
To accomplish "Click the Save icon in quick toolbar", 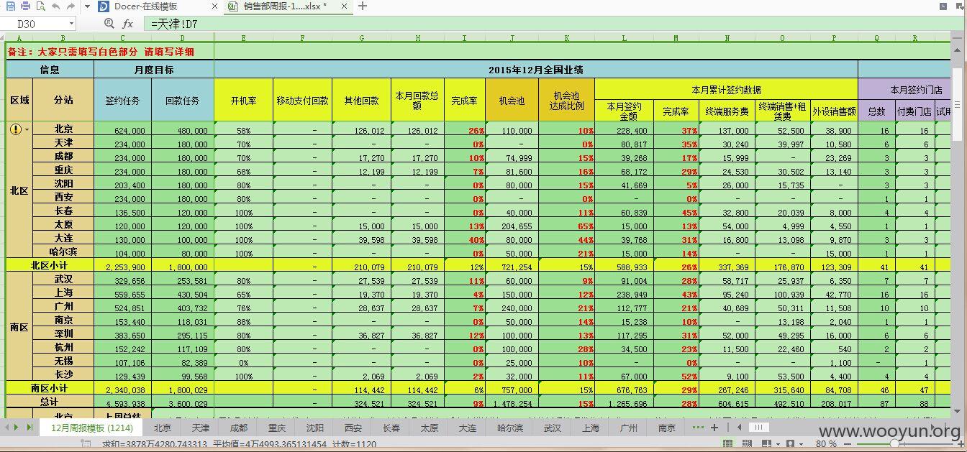I will click(10, 6).
